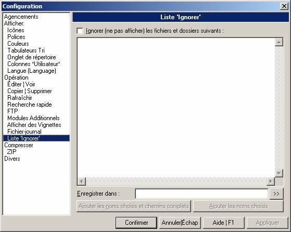Click the horizontal scroll right arrow
The image size is (291, 232).
271,181
